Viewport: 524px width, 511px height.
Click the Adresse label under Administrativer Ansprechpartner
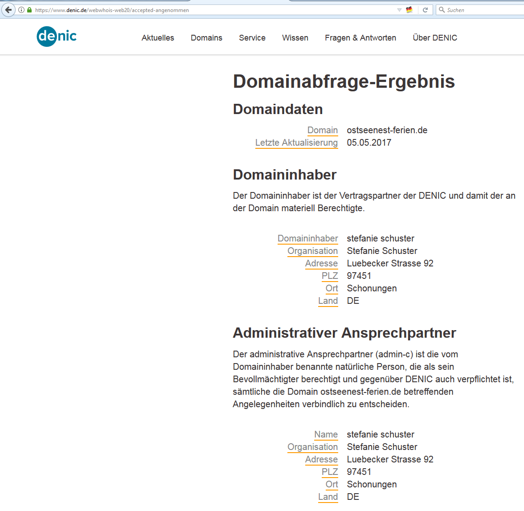click(322, 459)
